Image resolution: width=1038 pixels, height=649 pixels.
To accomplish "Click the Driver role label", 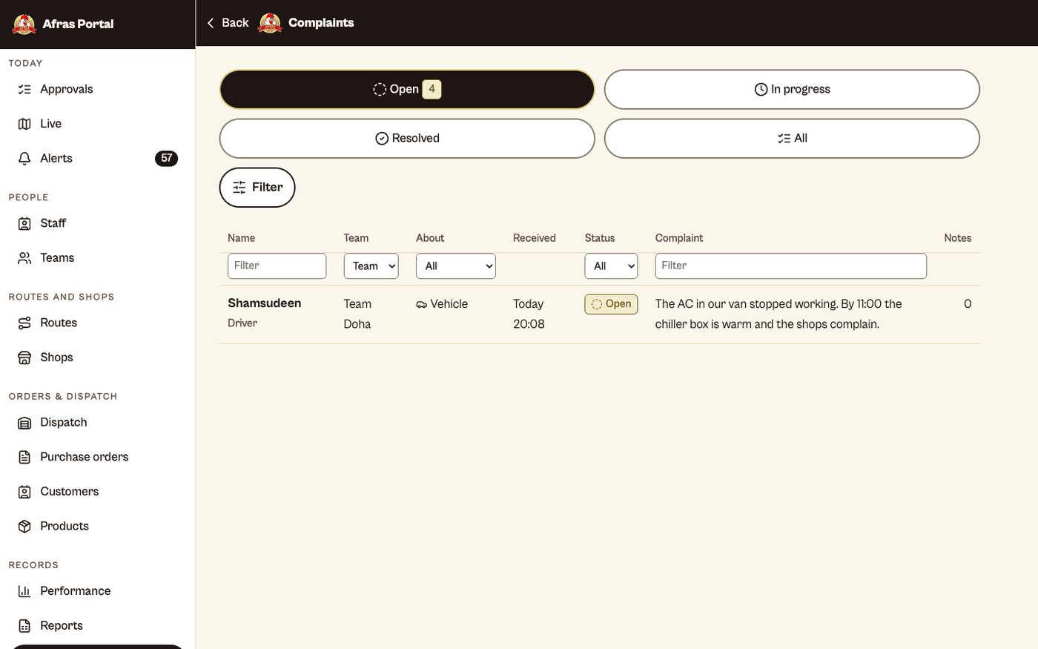I will click(242, 323).
